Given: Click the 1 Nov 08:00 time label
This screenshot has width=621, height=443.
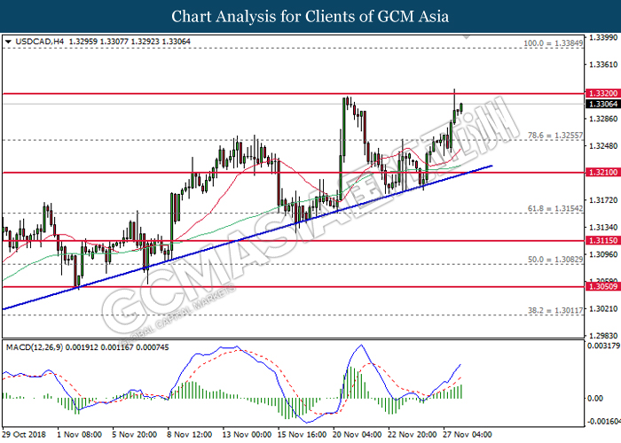Looking at the screenshot, I should point(79,434).
